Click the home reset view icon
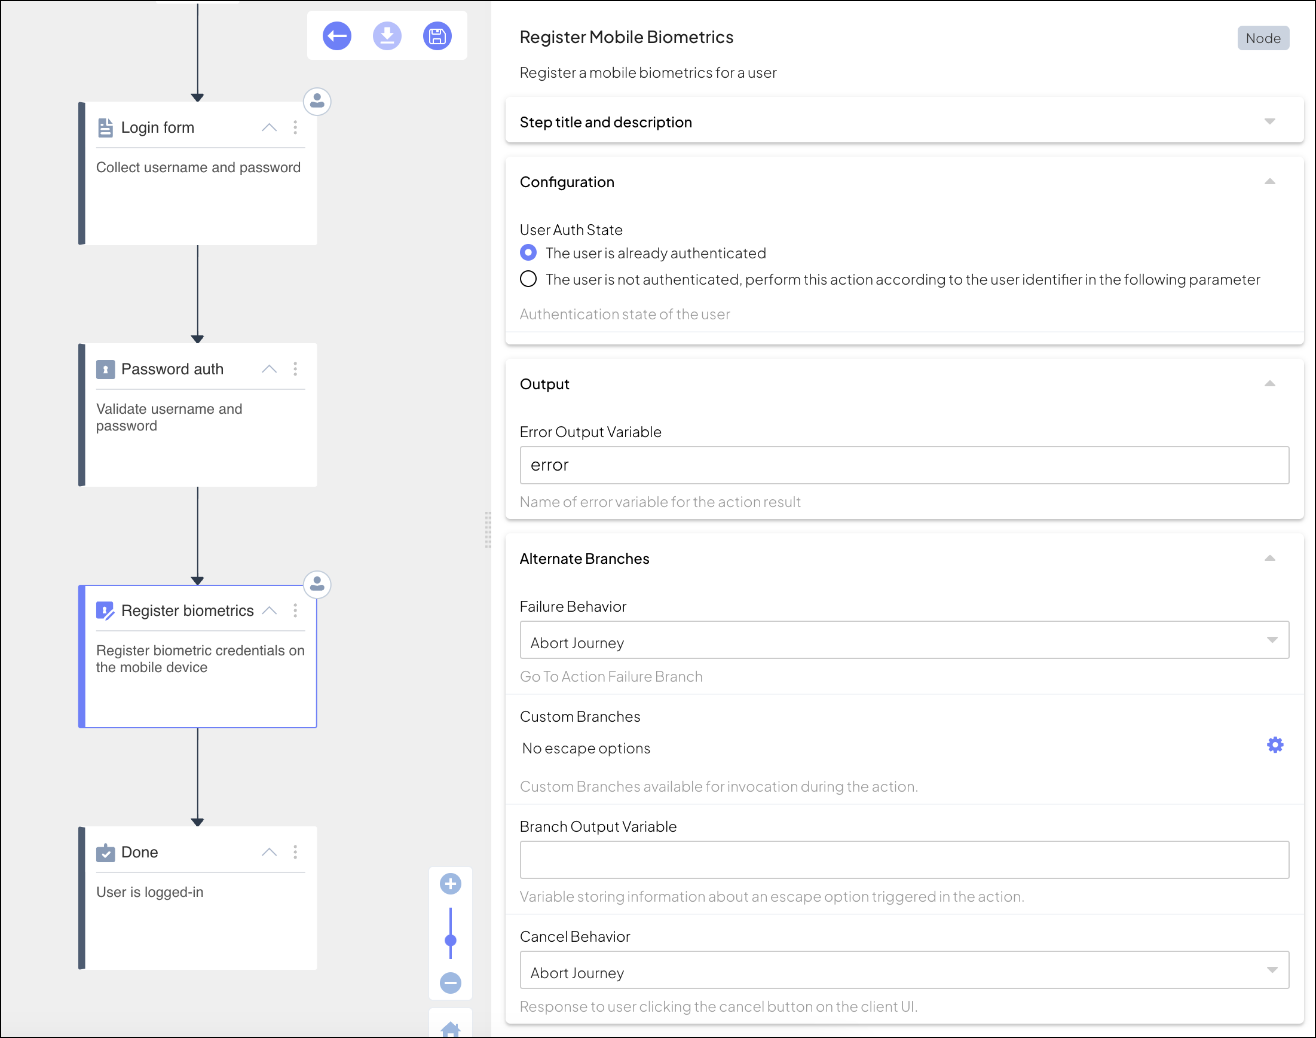Image resolution: width=1316 pixels, height=1038 pixels. pos(450,1029)
